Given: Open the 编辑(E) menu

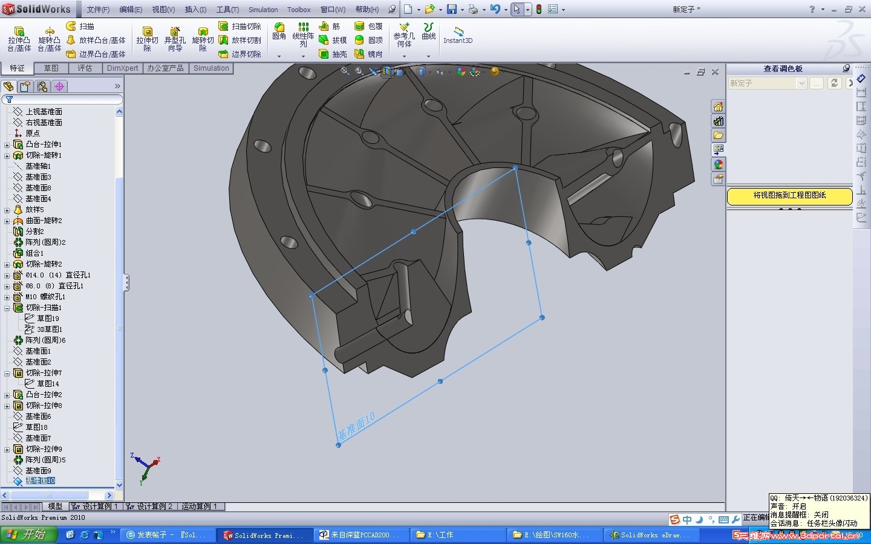Looking at the screenshot, I should pos(131,10).
